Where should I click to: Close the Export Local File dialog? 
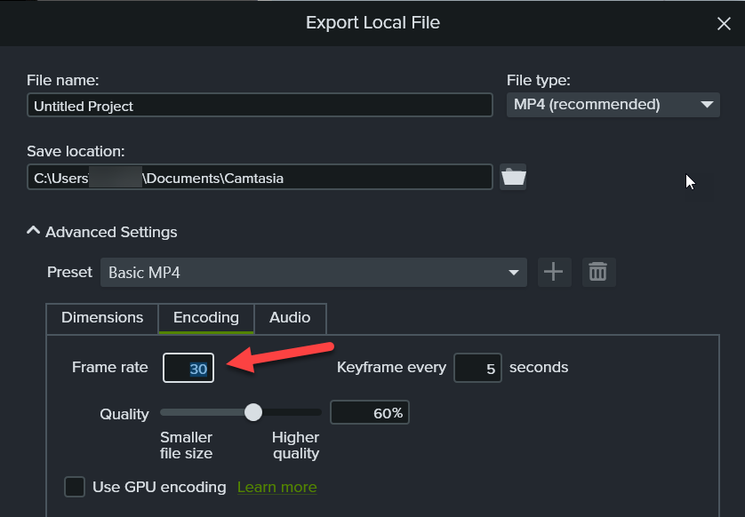pyautogui.click(x=724, y=24)
